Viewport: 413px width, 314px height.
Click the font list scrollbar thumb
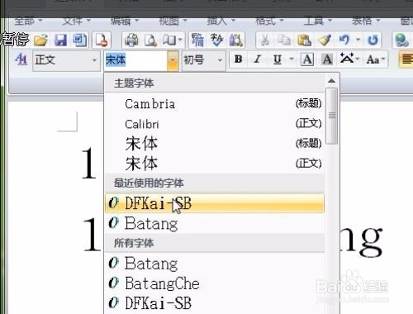(332, 116)
